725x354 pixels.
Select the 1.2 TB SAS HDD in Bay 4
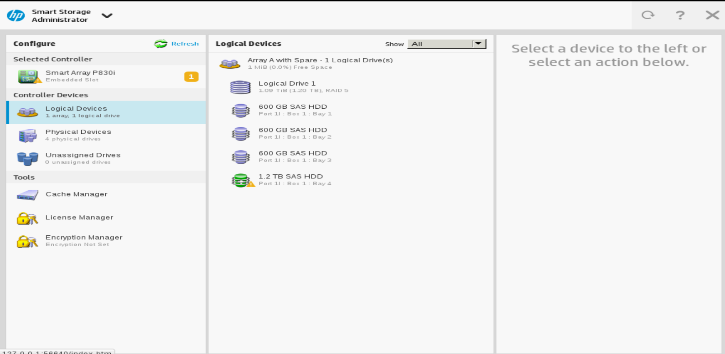[x=351, y=180]
